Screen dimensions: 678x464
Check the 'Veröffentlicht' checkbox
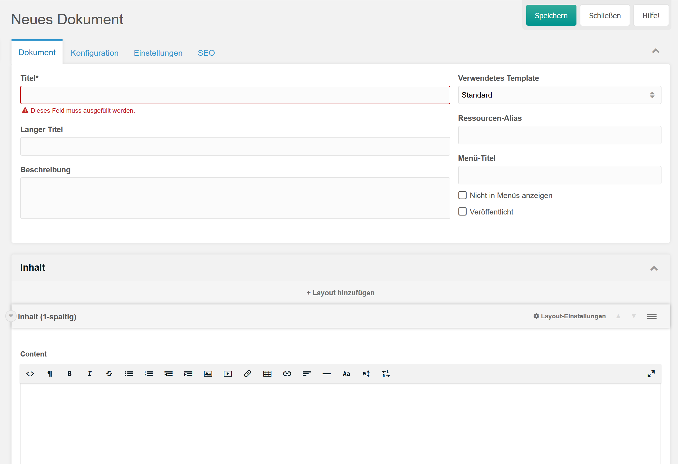coord(462,211)
